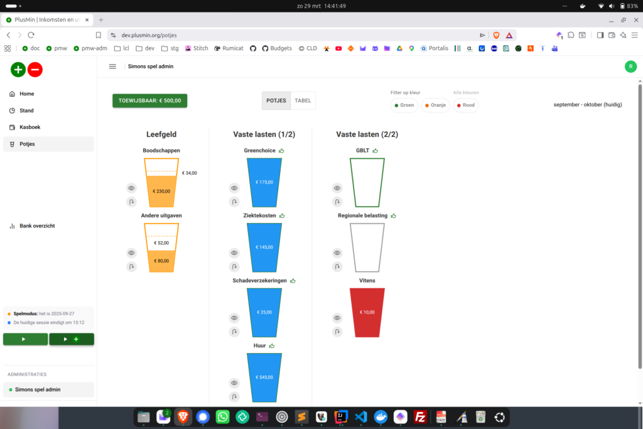Screen dimensions: 643x429
Task: Switch to the Tabel view tab
Action: pos(303,100)
